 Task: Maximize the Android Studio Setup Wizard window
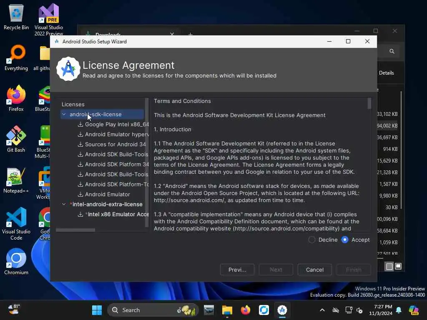pos(348,41)
